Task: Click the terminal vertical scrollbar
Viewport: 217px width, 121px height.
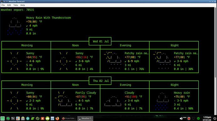Action: click(216, 43)
